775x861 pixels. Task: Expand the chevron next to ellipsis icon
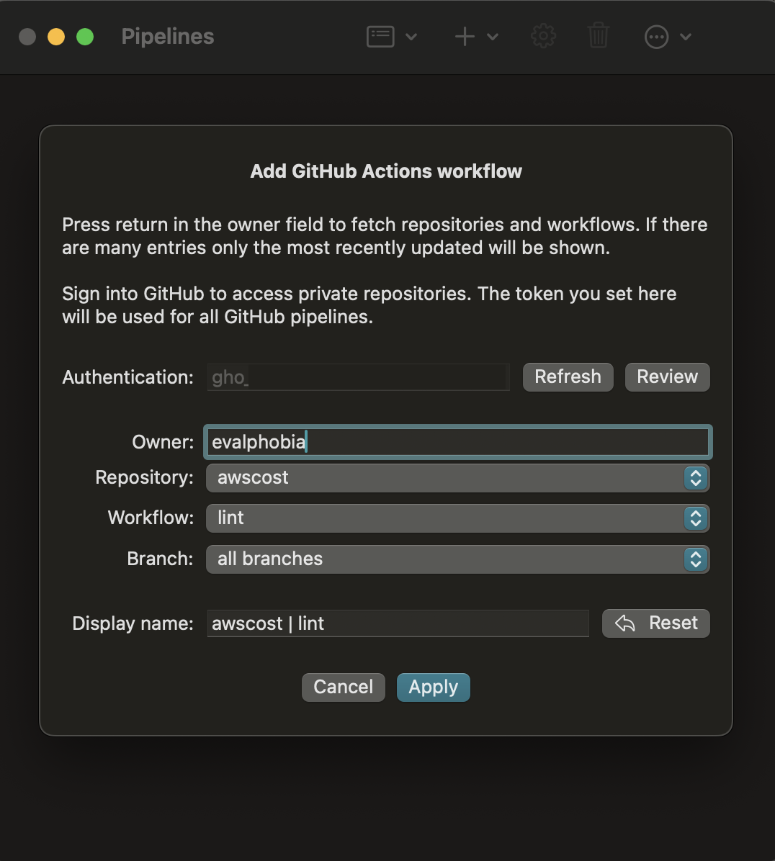[x=686, y=37]
